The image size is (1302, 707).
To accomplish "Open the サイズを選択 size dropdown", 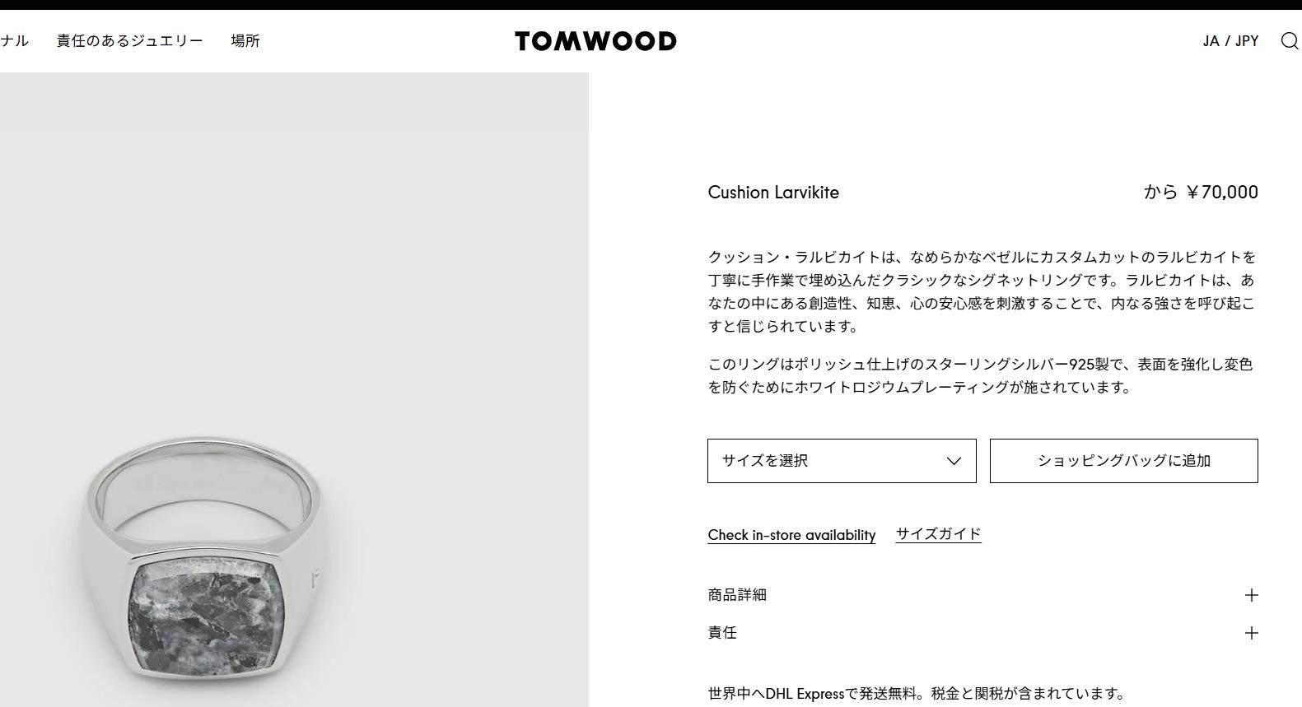I will pyautogui.click(x=842, y=461).
